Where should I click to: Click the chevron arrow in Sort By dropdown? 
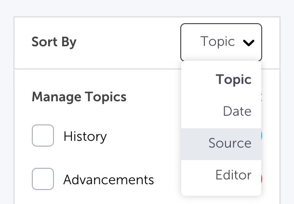249,42
